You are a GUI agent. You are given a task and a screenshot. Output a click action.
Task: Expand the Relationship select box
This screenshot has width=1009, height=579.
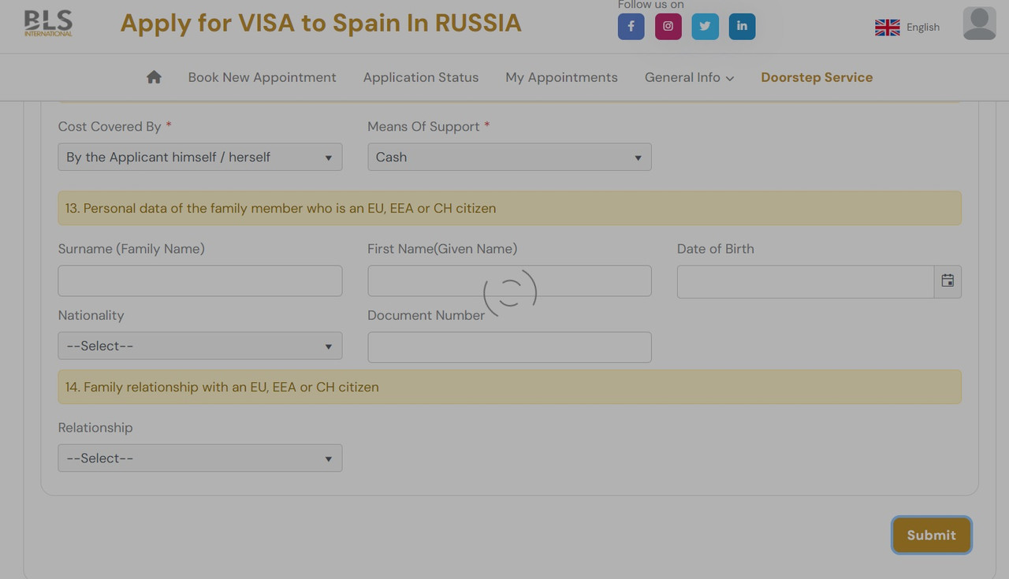click(200, 458)
